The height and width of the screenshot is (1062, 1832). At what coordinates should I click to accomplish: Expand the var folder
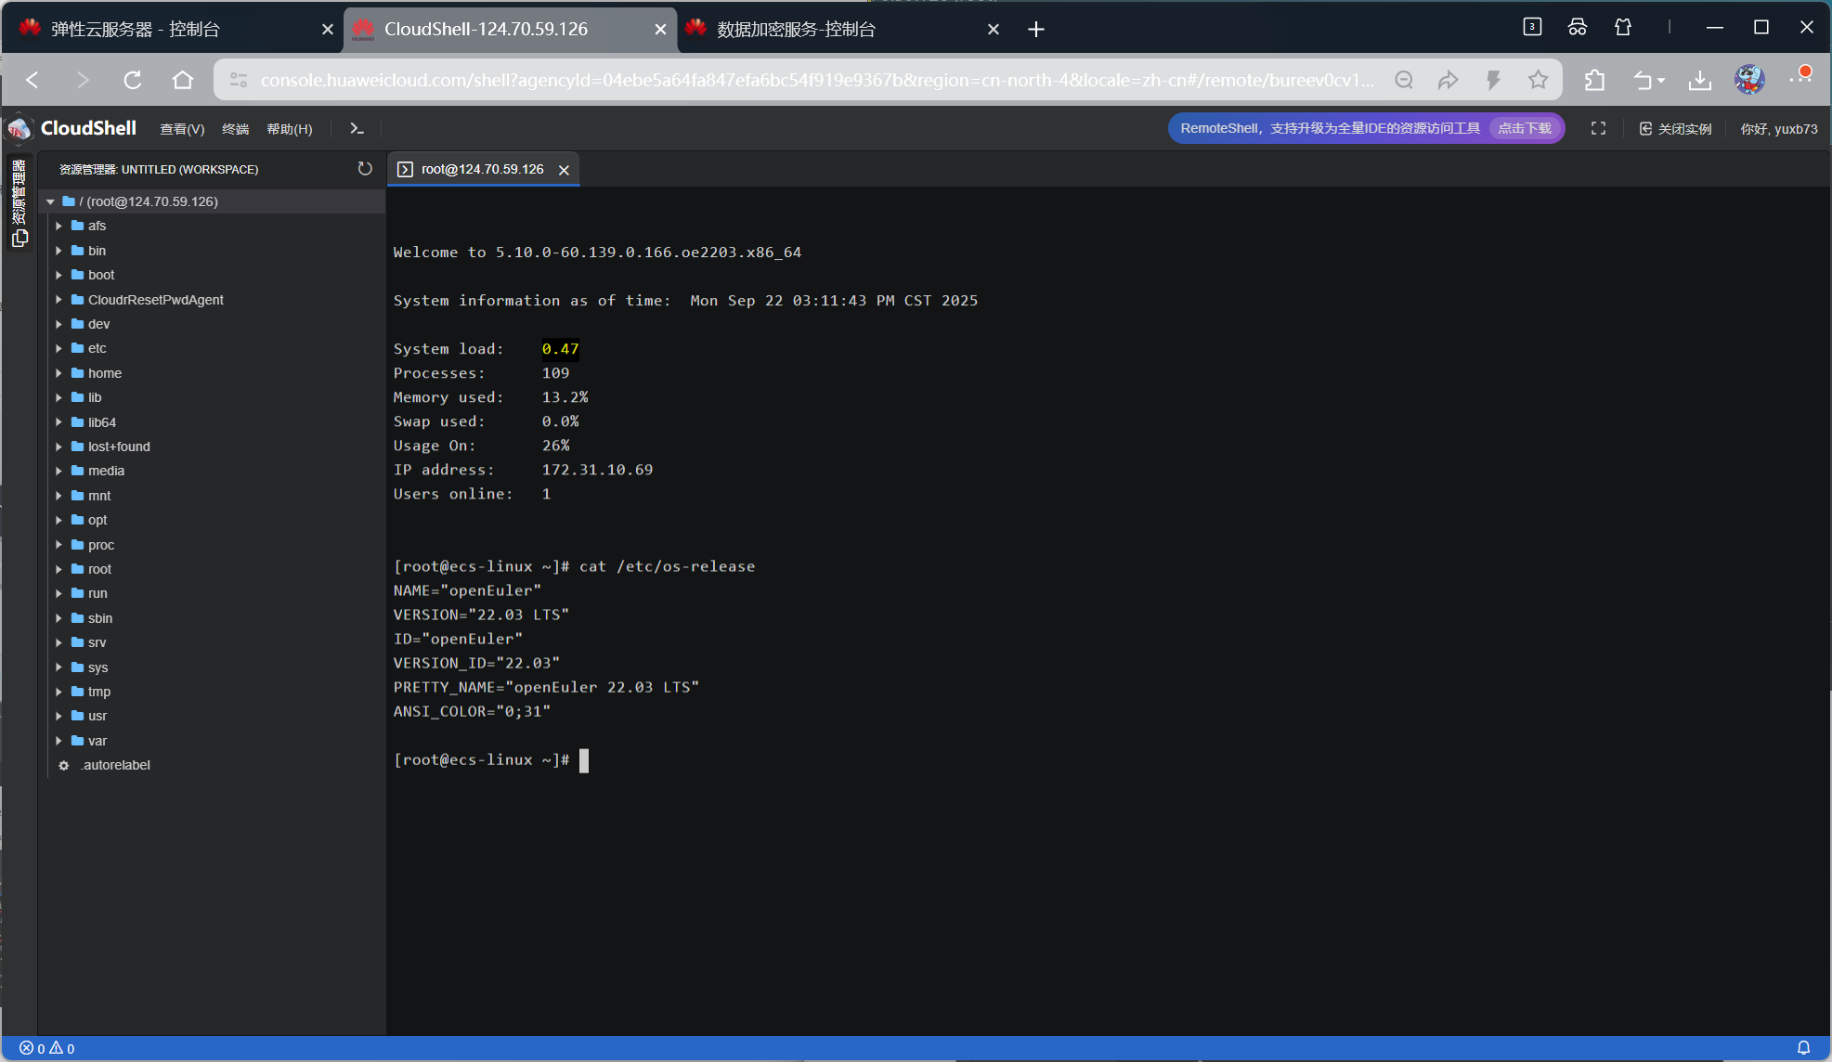[58, 741]
